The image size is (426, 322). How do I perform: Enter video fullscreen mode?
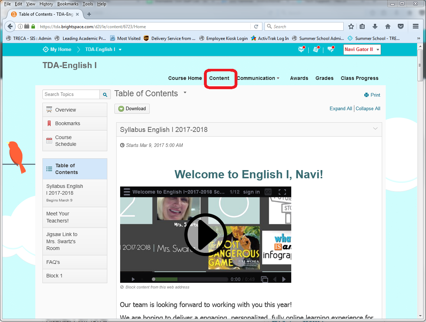[282, 192]
